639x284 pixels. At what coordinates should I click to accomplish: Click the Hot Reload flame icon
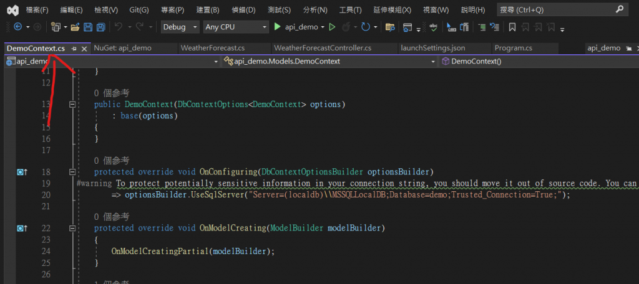click(346, 27)
